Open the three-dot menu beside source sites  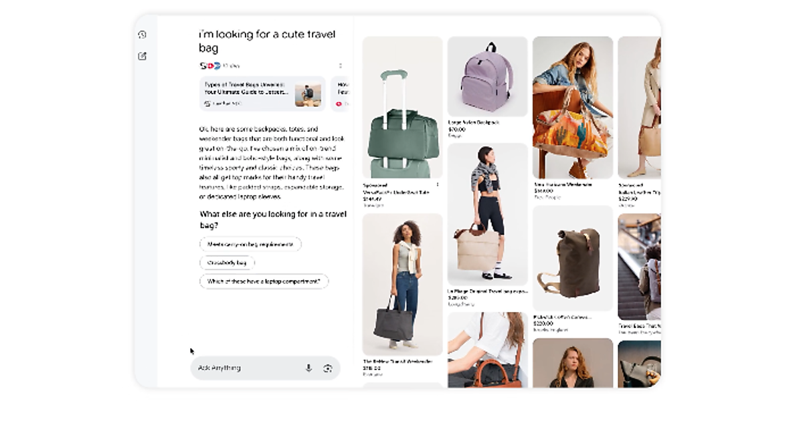341,65
